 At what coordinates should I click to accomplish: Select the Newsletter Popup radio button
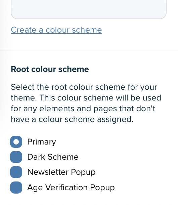(x=16, y=172)
